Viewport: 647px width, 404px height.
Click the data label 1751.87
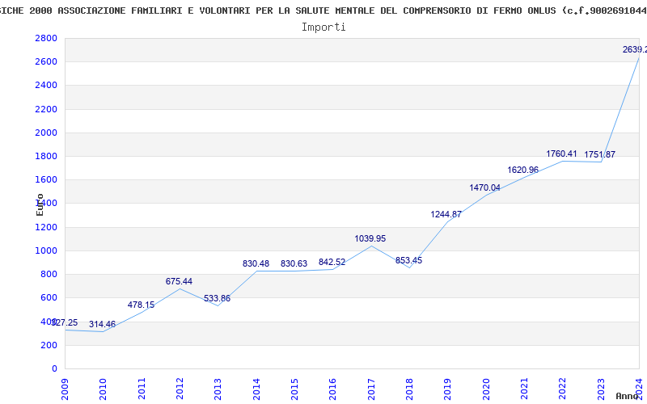pos(599,155)
